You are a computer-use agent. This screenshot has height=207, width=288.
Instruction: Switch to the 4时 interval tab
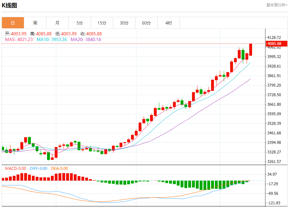[168, 23]
